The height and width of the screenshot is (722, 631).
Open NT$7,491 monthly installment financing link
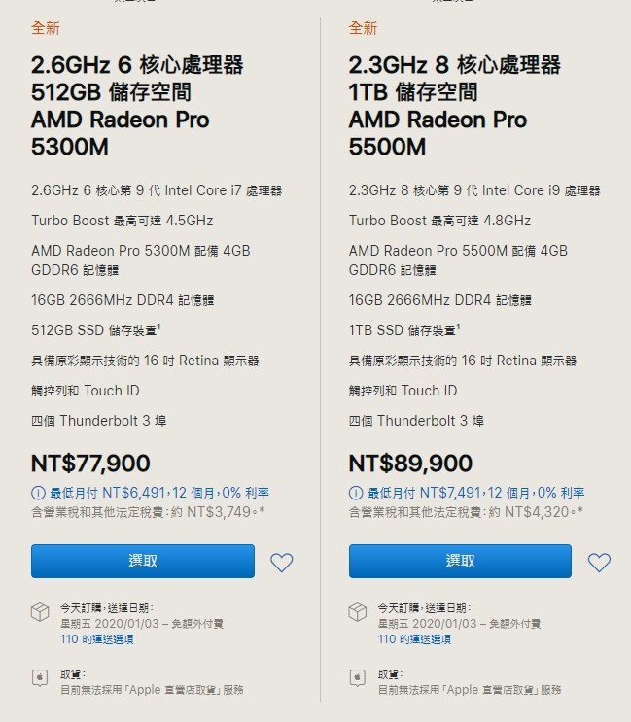point(475,493)
